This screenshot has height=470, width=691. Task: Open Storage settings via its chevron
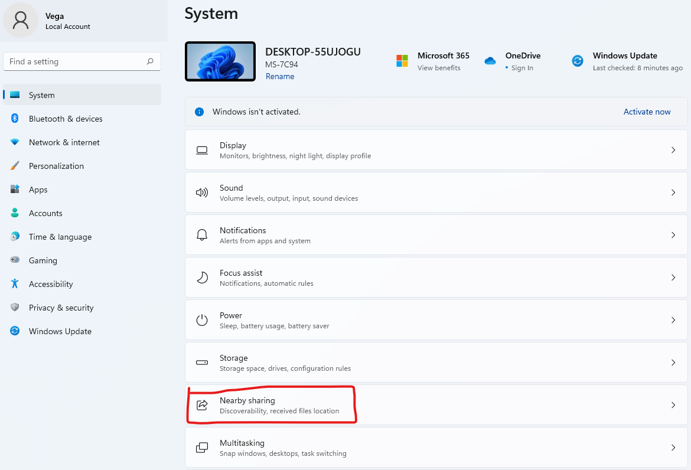pyautogui.click(x=673, y=363)
